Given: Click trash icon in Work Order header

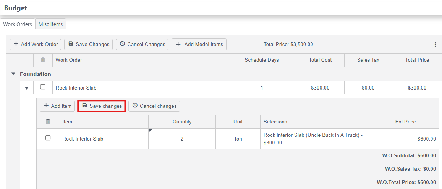Looking at the screenshot, I should point(43,60).
